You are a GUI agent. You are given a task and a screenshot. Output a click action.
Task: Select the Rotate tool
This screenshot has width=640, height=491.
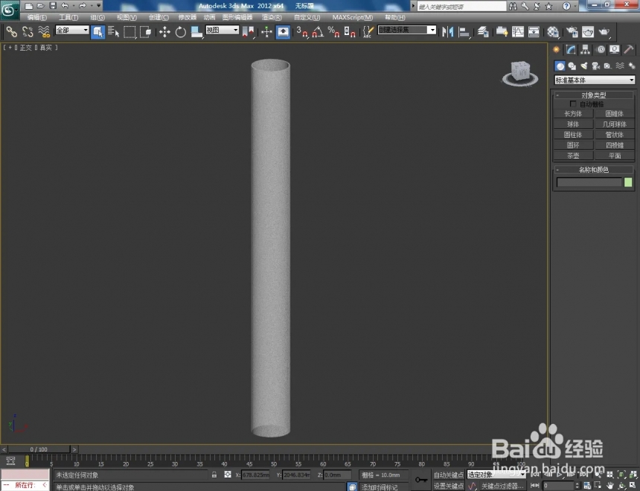click(x=180, y=32)
